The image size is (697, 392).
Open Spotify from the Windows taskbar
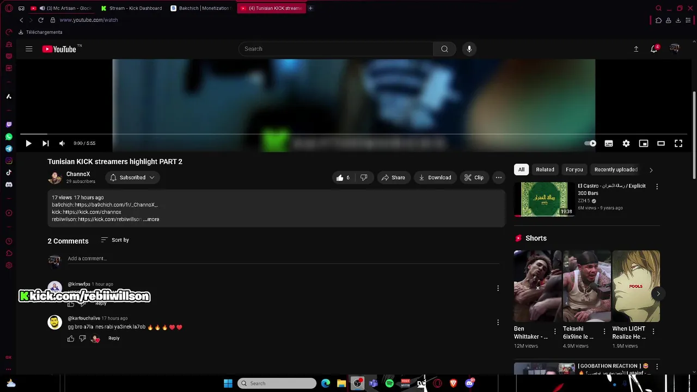coord(389,383)
